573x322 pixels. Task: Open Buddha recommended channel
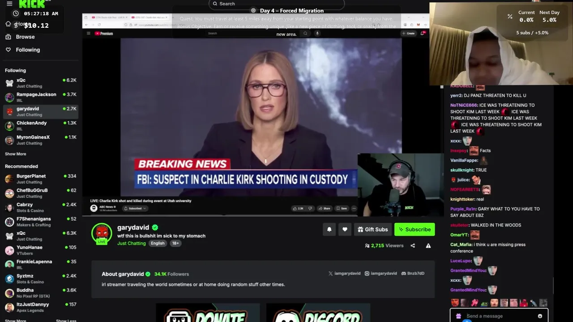coord(41,293)
